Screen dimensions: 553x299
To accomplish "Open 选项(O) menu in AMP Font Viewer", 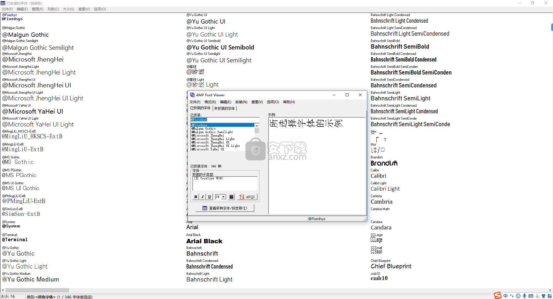I will click(x=273, y=102).
